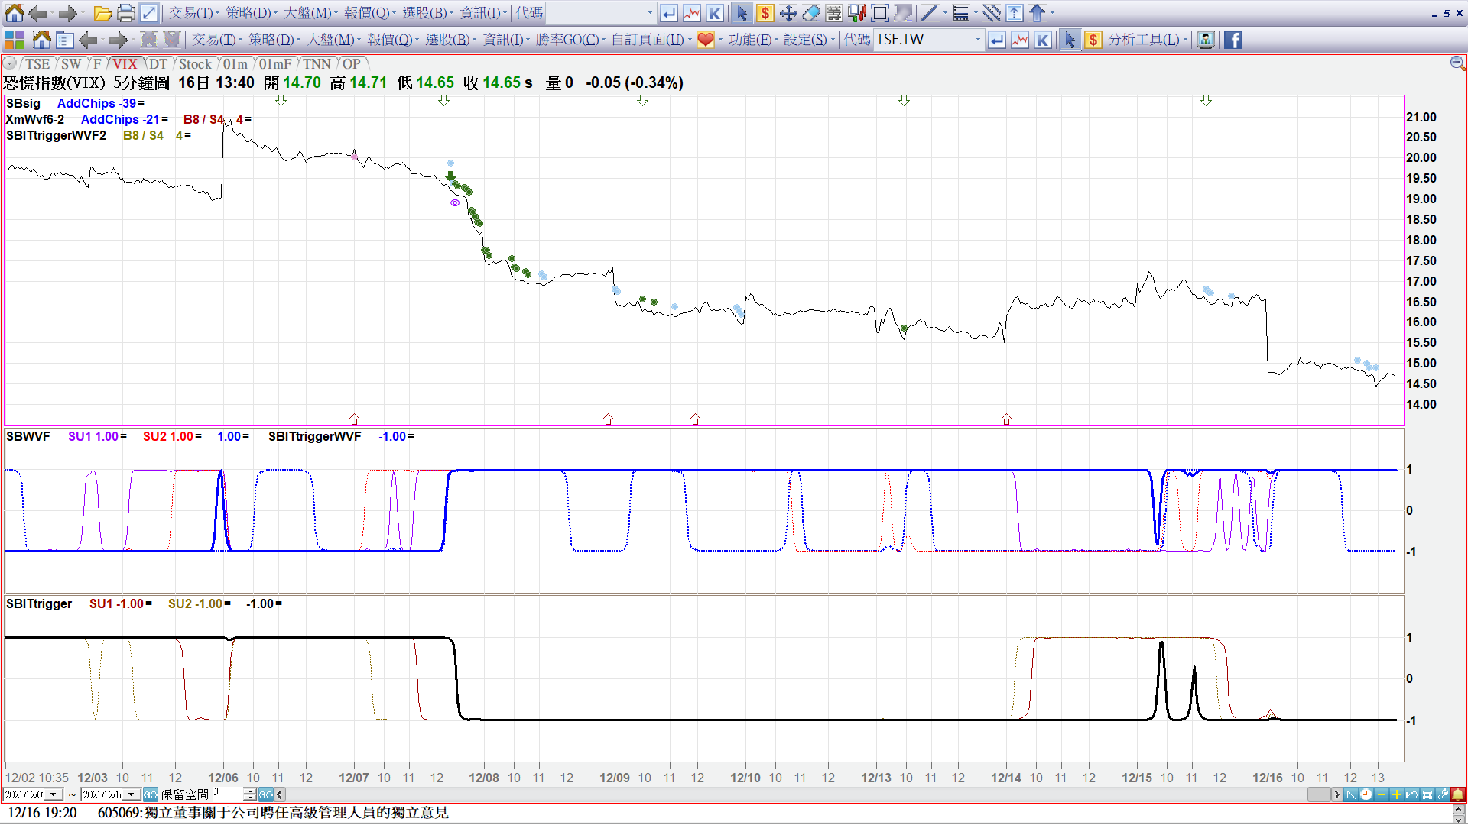
Task: Click the red heart favorites icon
Action: [705, 40]
